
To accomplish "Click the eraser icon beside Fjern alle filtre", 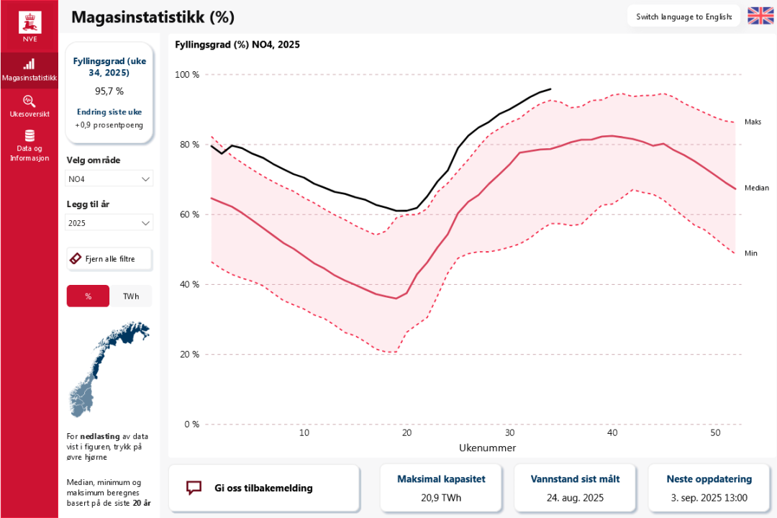I will (76, 258).
